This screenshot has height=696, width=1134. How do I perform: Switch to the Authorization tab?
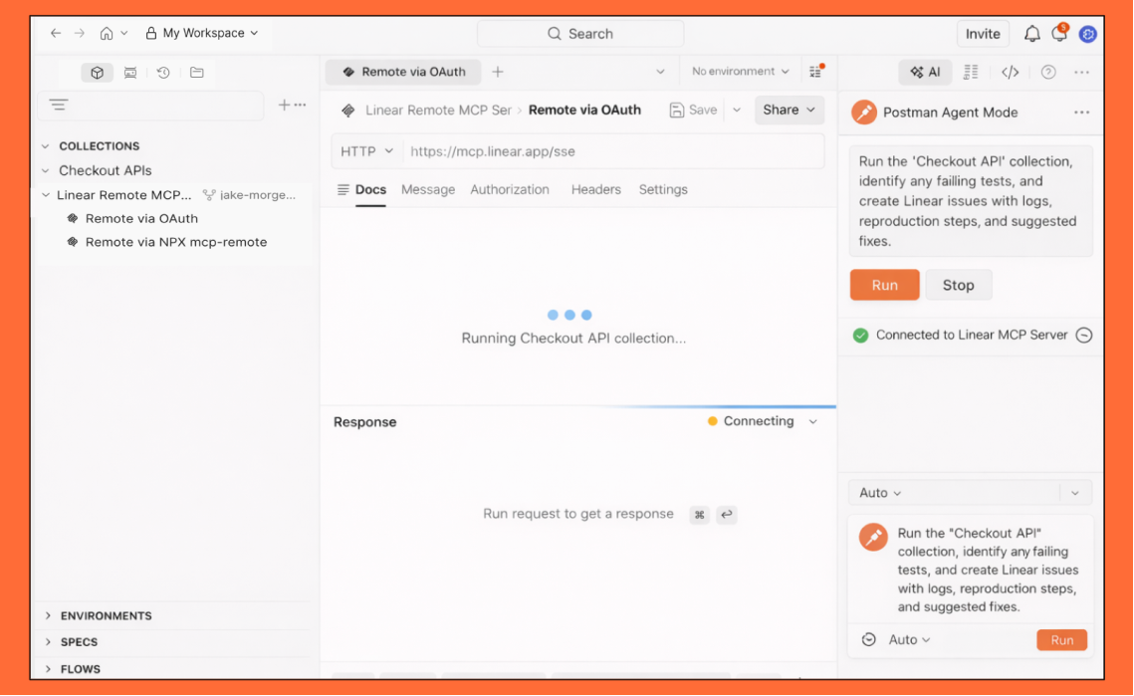point(510,189)
